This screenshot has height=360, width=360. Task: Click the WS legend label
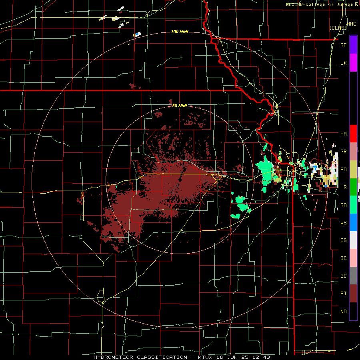[343, 222]
